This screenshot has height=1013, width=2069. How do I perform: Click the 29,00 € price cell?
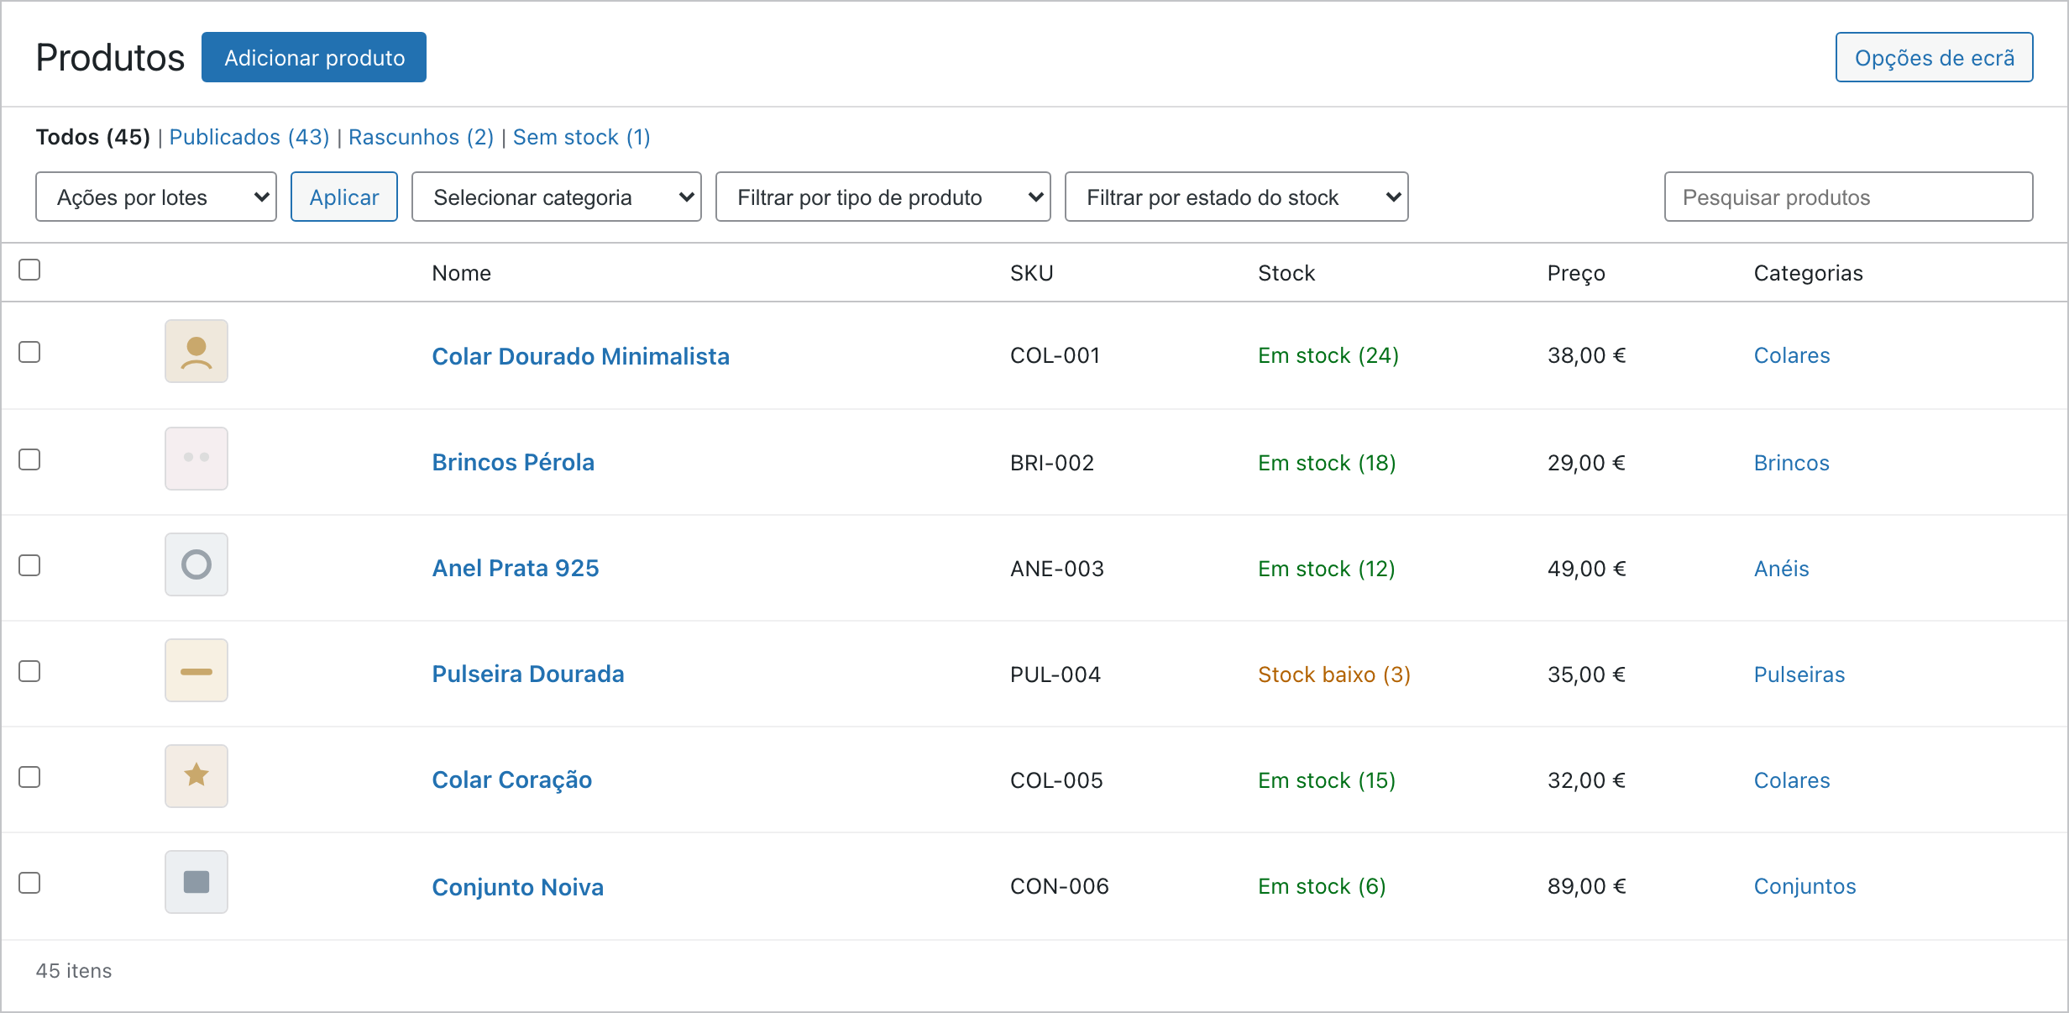(1587, 463)
